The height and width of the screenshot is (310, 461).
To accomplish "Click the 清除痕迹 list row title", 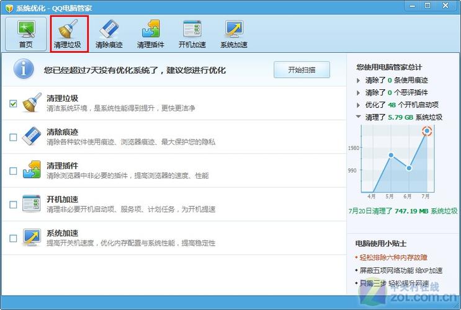I will coord(62,132).
